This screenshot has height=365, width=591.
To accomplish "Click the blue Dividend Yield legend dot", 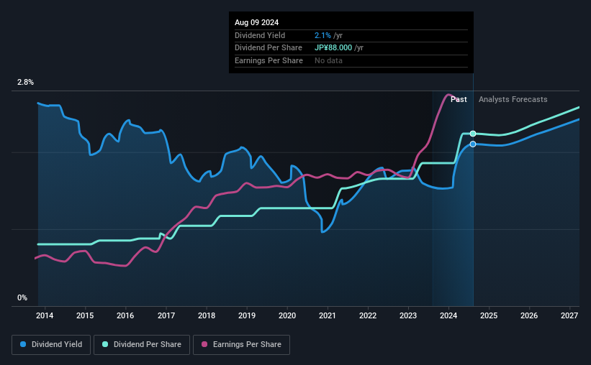I will tap(23, 344).
